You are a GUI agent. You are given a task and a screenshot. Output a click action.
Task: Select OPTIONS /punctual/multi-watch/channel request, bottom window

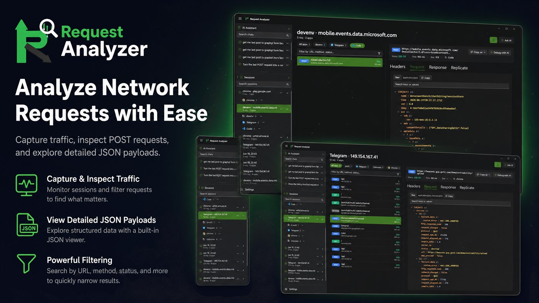coord(365,212)
